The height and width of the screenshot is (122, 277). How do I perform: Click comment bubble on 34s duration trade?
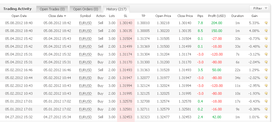(x=266, y=78)
